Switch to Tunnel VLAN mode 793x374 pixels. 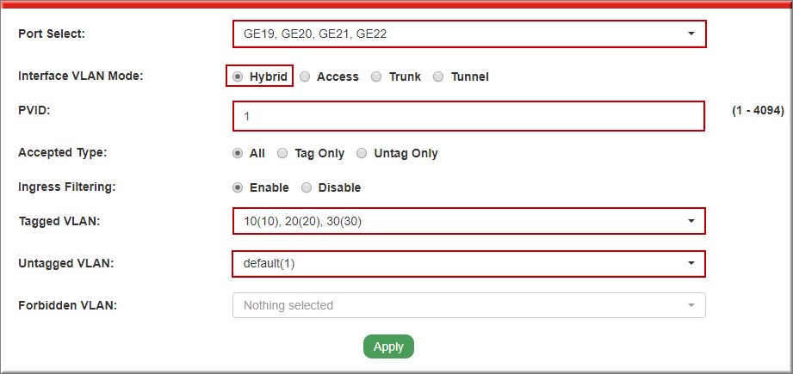point(438,77)
